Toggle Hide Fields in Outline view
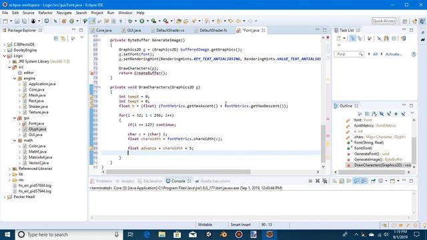 coord(382,114)
